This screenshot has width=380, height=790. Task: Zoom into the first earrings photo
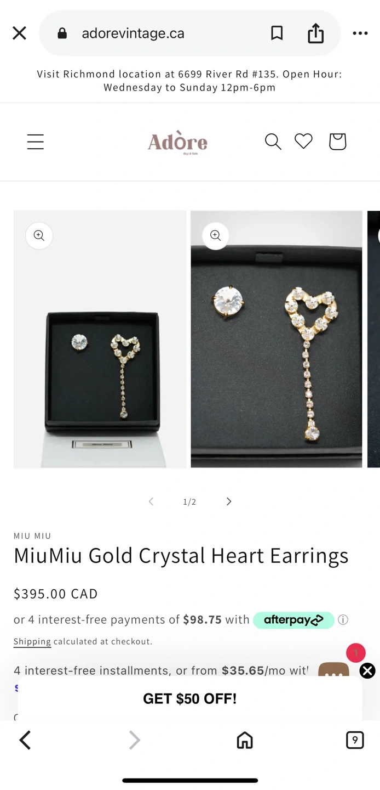(x=39, y=235)
